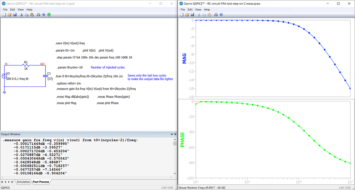Click the output window scroll down arrow
355x190 pixels.
tap(175, 173)
